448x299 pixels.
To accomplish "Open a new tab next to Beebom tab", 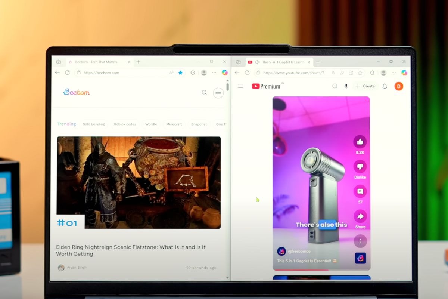I will pos(138,62).
